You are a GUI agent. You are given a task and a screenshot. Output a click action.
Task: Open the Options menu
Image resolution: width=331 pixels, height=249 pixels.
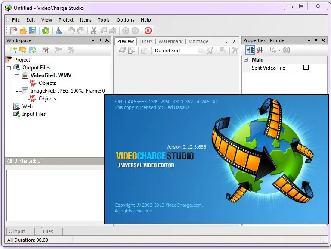[x=125, y=20]
